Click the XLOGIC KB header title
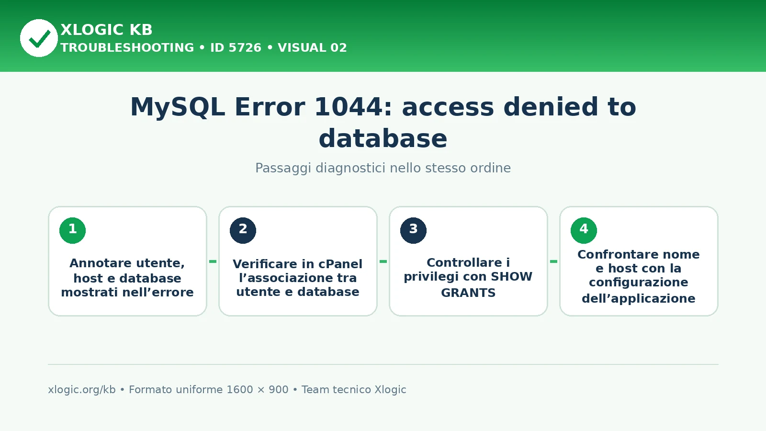Screen dimensions: 766x431 [106, 30]
